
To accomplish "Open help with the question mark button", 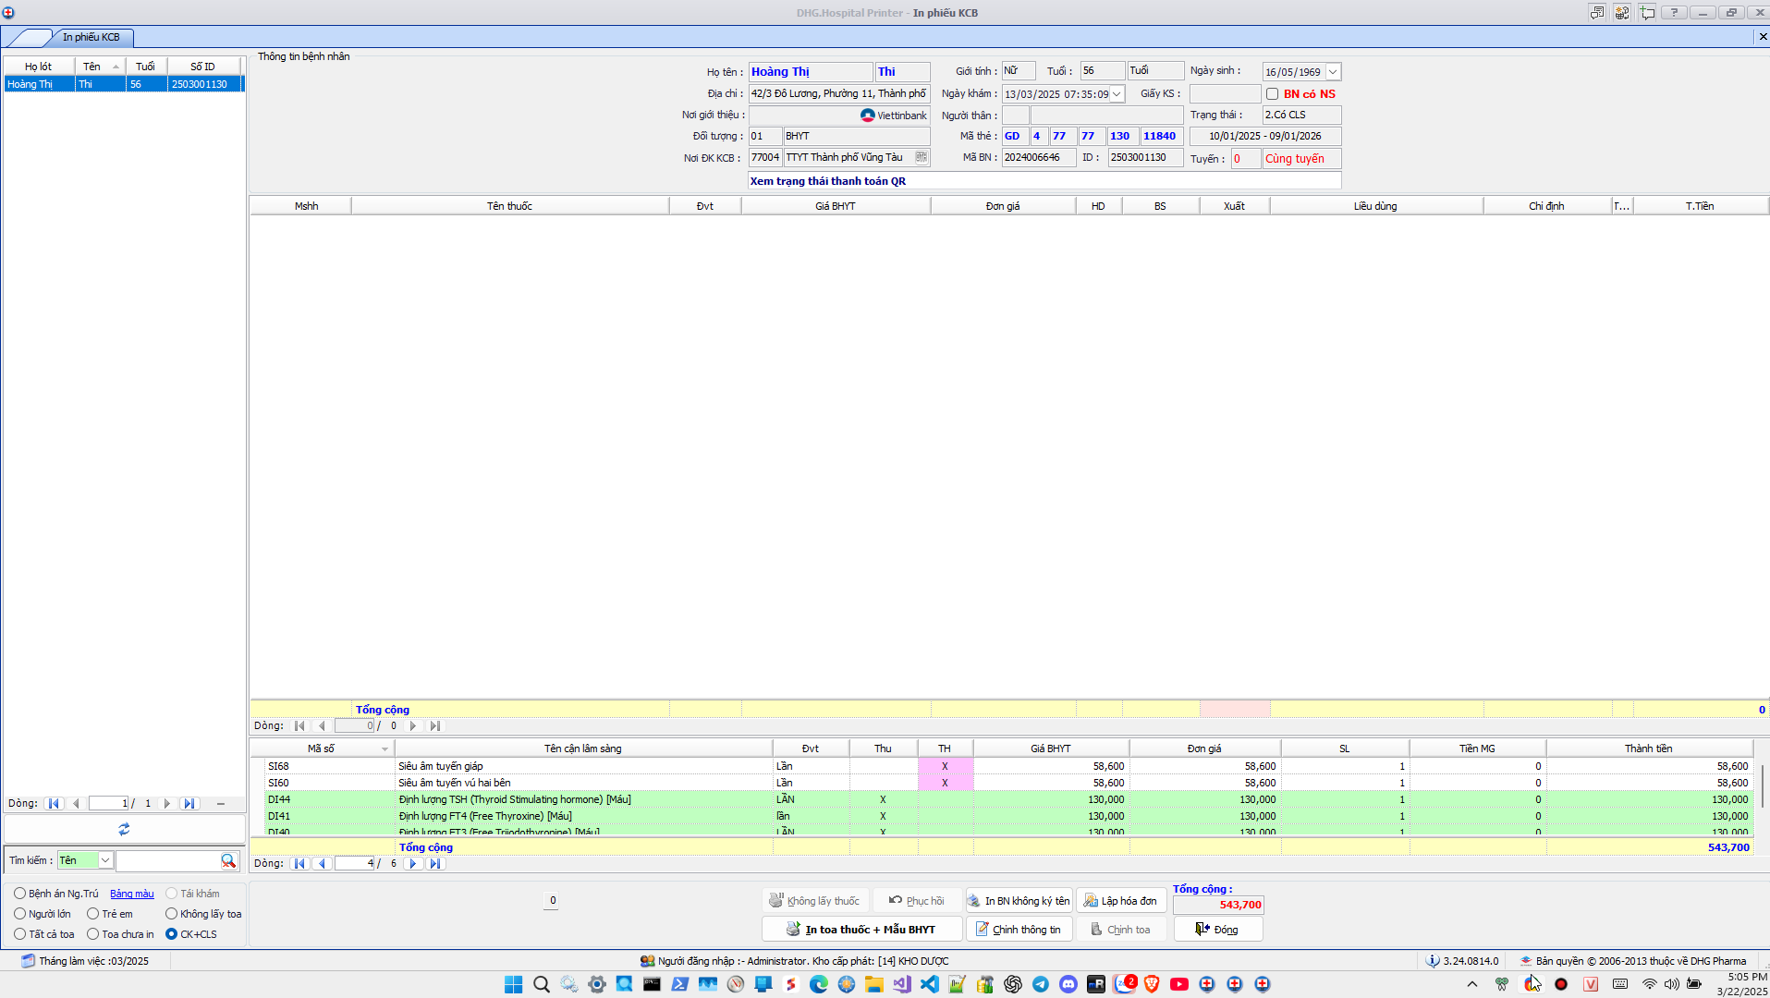I will pyautogui.click(x=1674, y=12).
